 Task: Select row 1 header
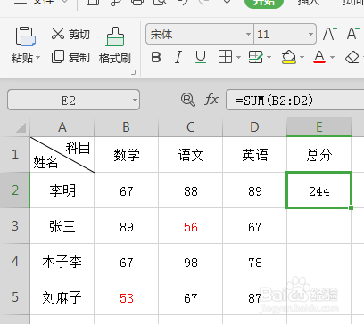click(x=15, y=155)
